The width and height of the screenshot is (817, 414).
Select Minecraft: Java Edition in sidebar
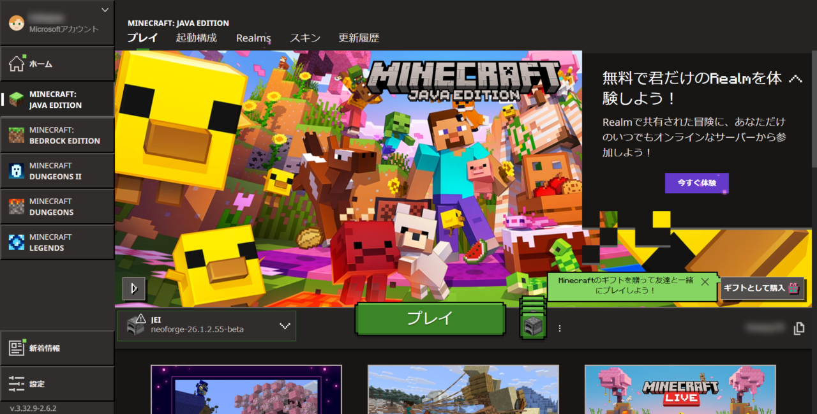57,100
